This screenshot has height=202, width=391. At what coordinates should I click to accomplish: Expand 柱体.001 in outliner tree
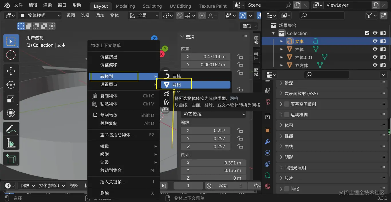click(x=282, y=57)
